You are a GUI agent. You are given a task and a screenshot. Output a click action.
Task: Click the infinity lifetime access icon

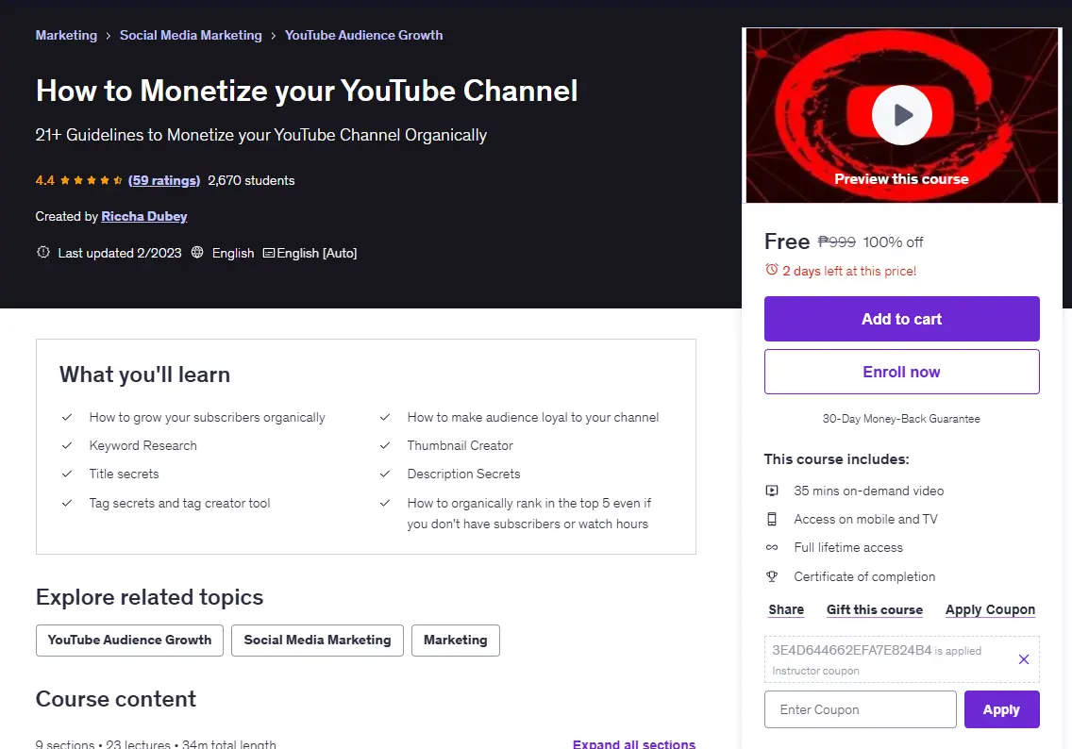pyautogui.click(x=771, y=547)
